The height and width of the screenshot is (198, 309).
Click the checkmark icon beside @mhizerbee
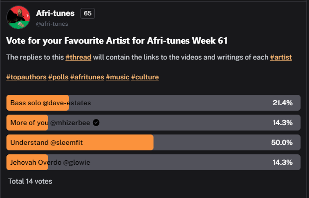(x=96, y=123)
